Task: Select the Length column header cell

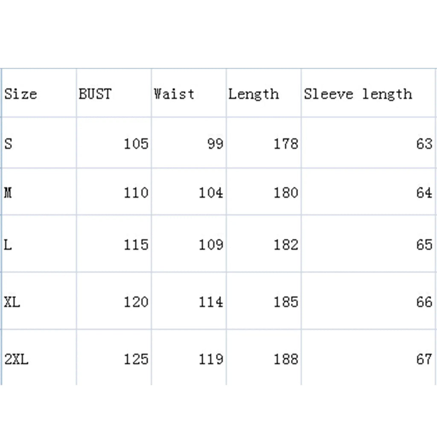Action: 253,94
